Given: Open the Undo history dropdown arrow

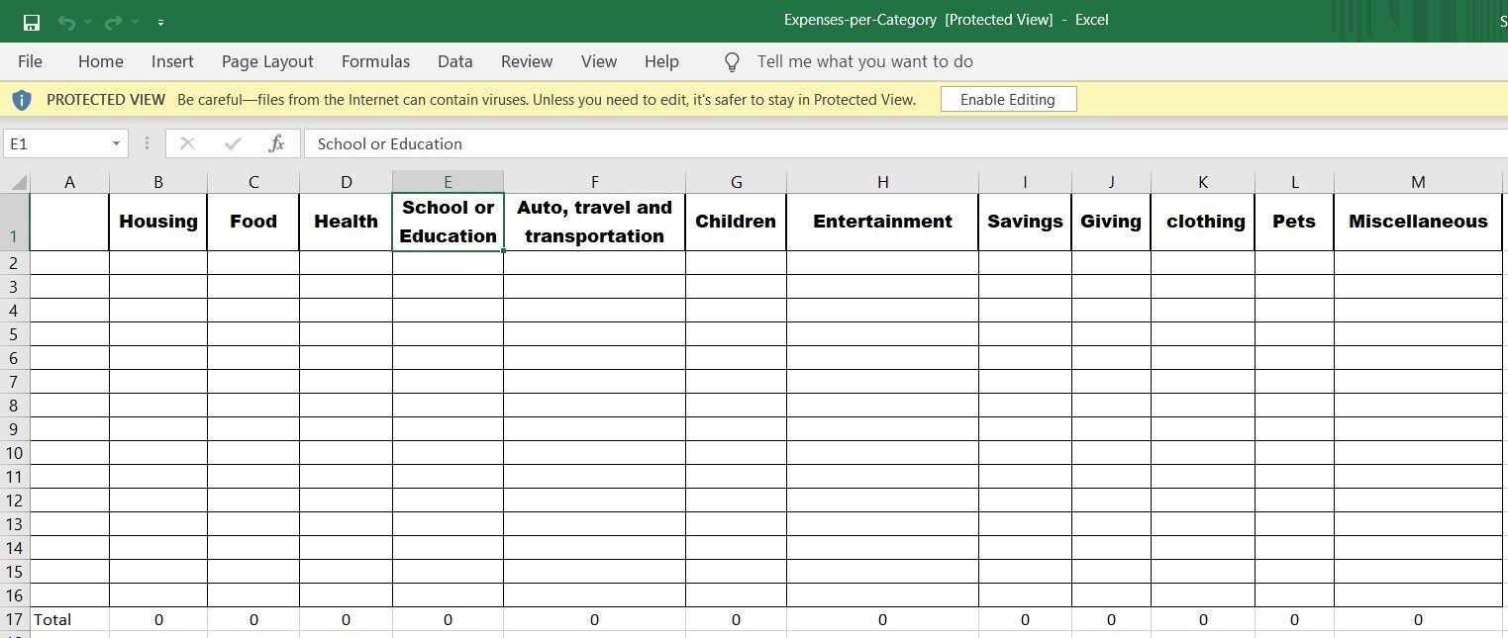Looking at the screenshot, I should pos(88,22).
